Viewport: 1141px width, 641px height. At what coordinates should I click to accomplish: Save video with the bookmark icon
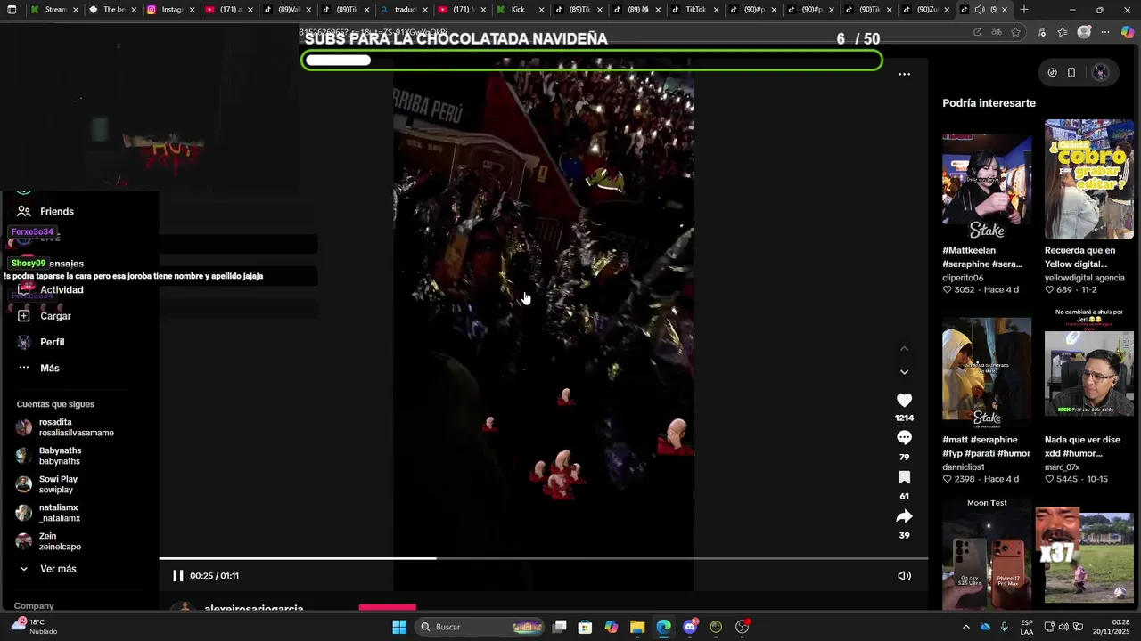904,478
